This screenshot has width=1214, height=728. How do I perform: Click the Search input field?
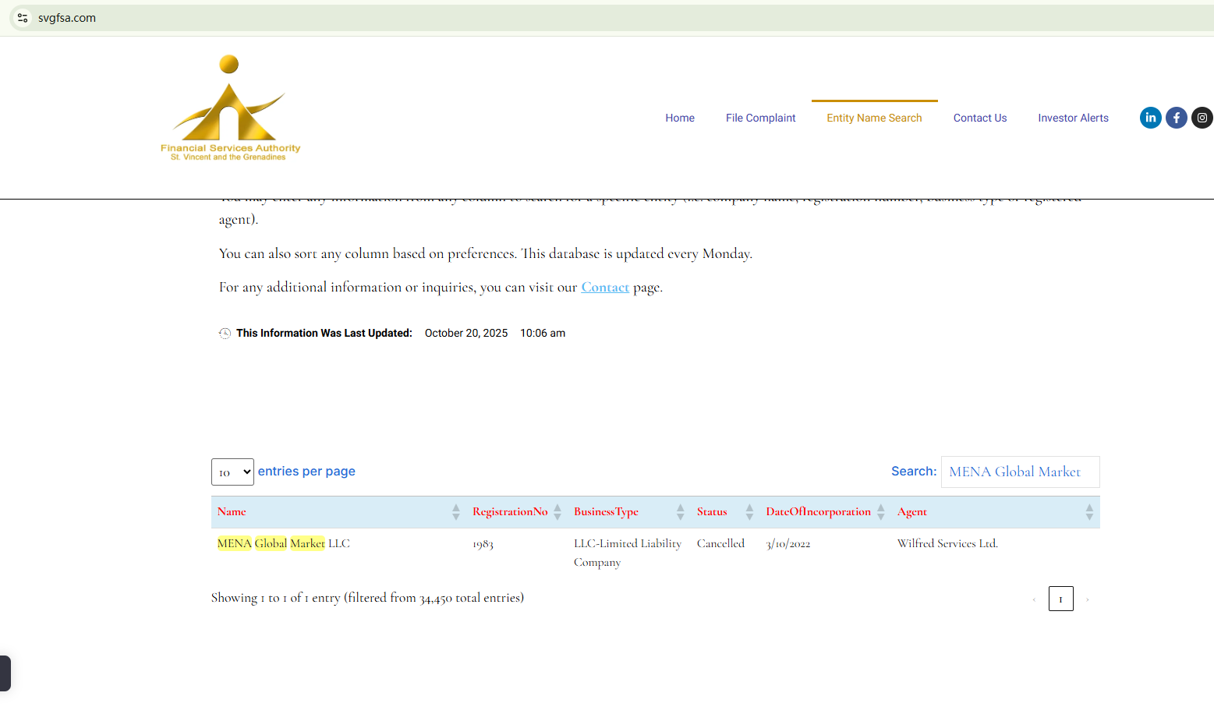pyautogui.click(x=1020, y=472)
